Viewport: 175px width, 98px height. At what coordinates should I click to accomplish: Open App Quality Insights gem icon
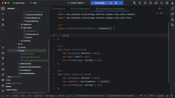pyautogui.click(x=3, y=80)
